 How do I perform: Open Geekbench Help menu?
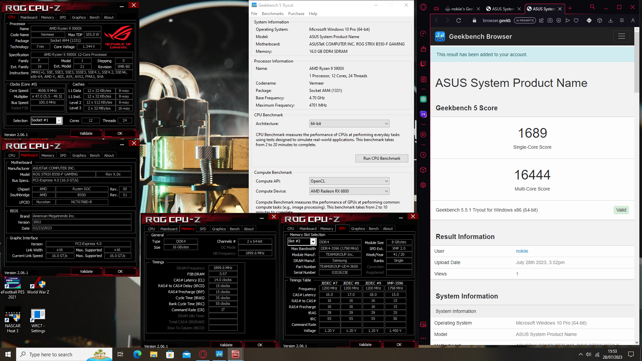pyautogui.click(x=313, y=14)
